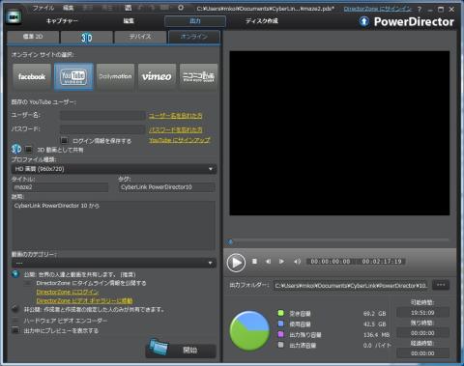The width and height of the screenshot is (464, 366).
Task: Open preferences via the gear icon
Action: point(181,8)
